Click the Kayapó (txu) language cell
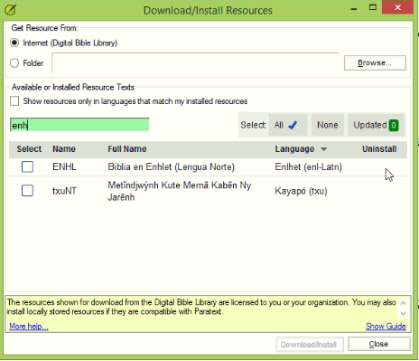The width and height of the screenshot is (419, 361). coord(301,191)
